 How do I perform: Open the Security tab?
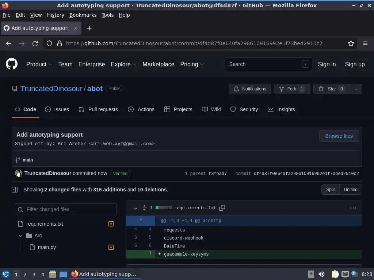pyautogui.click(x=244, y=109)
